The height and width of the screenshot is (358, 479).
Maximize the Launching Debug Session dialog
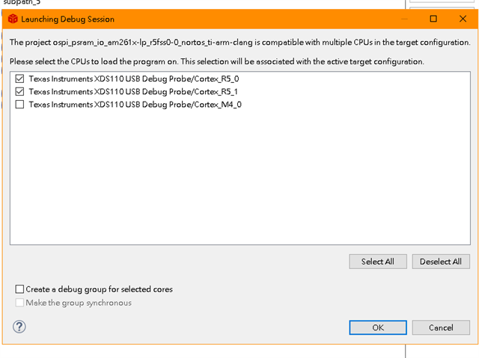point(433,19)
